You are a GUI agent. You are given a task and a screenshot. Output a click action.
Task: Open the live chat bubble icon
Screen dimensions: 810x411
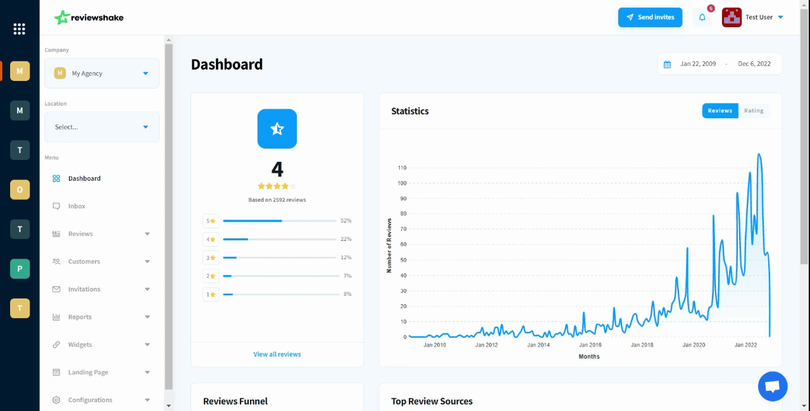773,386
